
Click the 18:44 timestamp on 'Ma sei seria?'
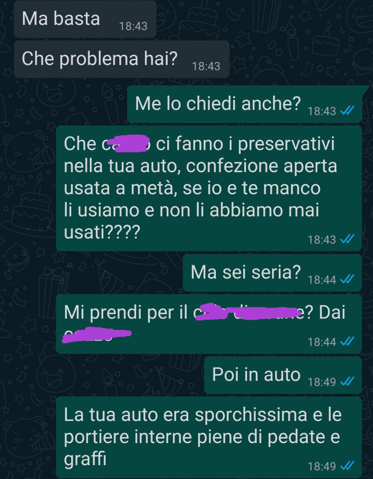tap(322, 280)
